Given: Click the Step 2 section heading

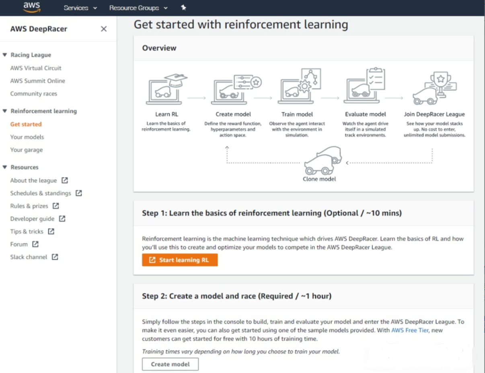Looking at the screenshot, I should pyautogui.click(x=236, y=296).
